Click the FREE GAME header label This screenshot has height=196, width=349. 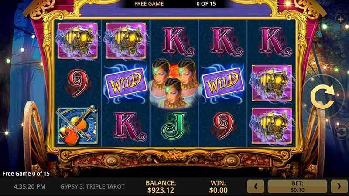(149, 4)
